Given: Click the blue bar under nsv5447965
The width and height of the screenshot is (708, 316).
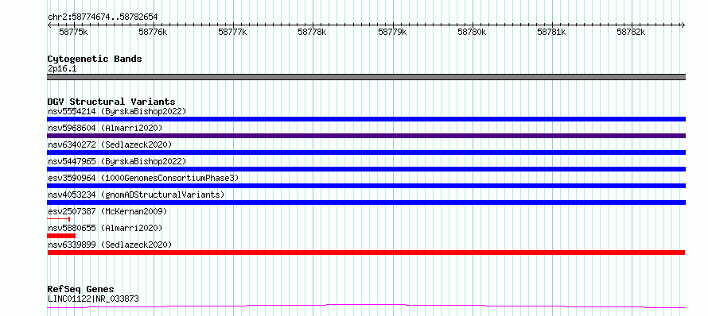Looking at the screenshot, I should [366, 169].
